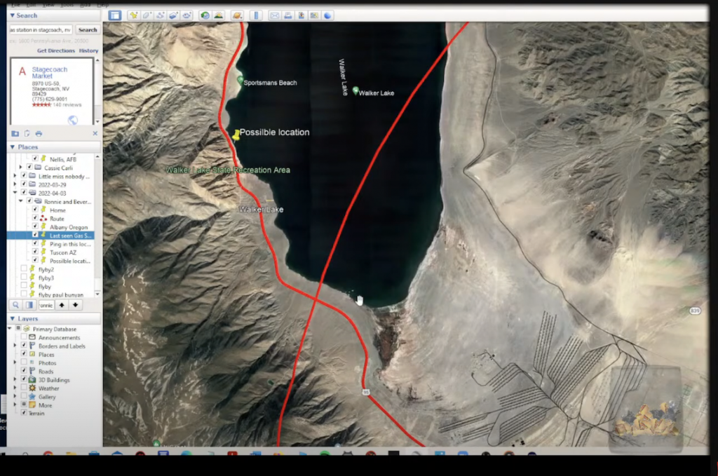Enable the Weather layer checkbox
The image size is (718, 476).
click(x=24, y=388)
